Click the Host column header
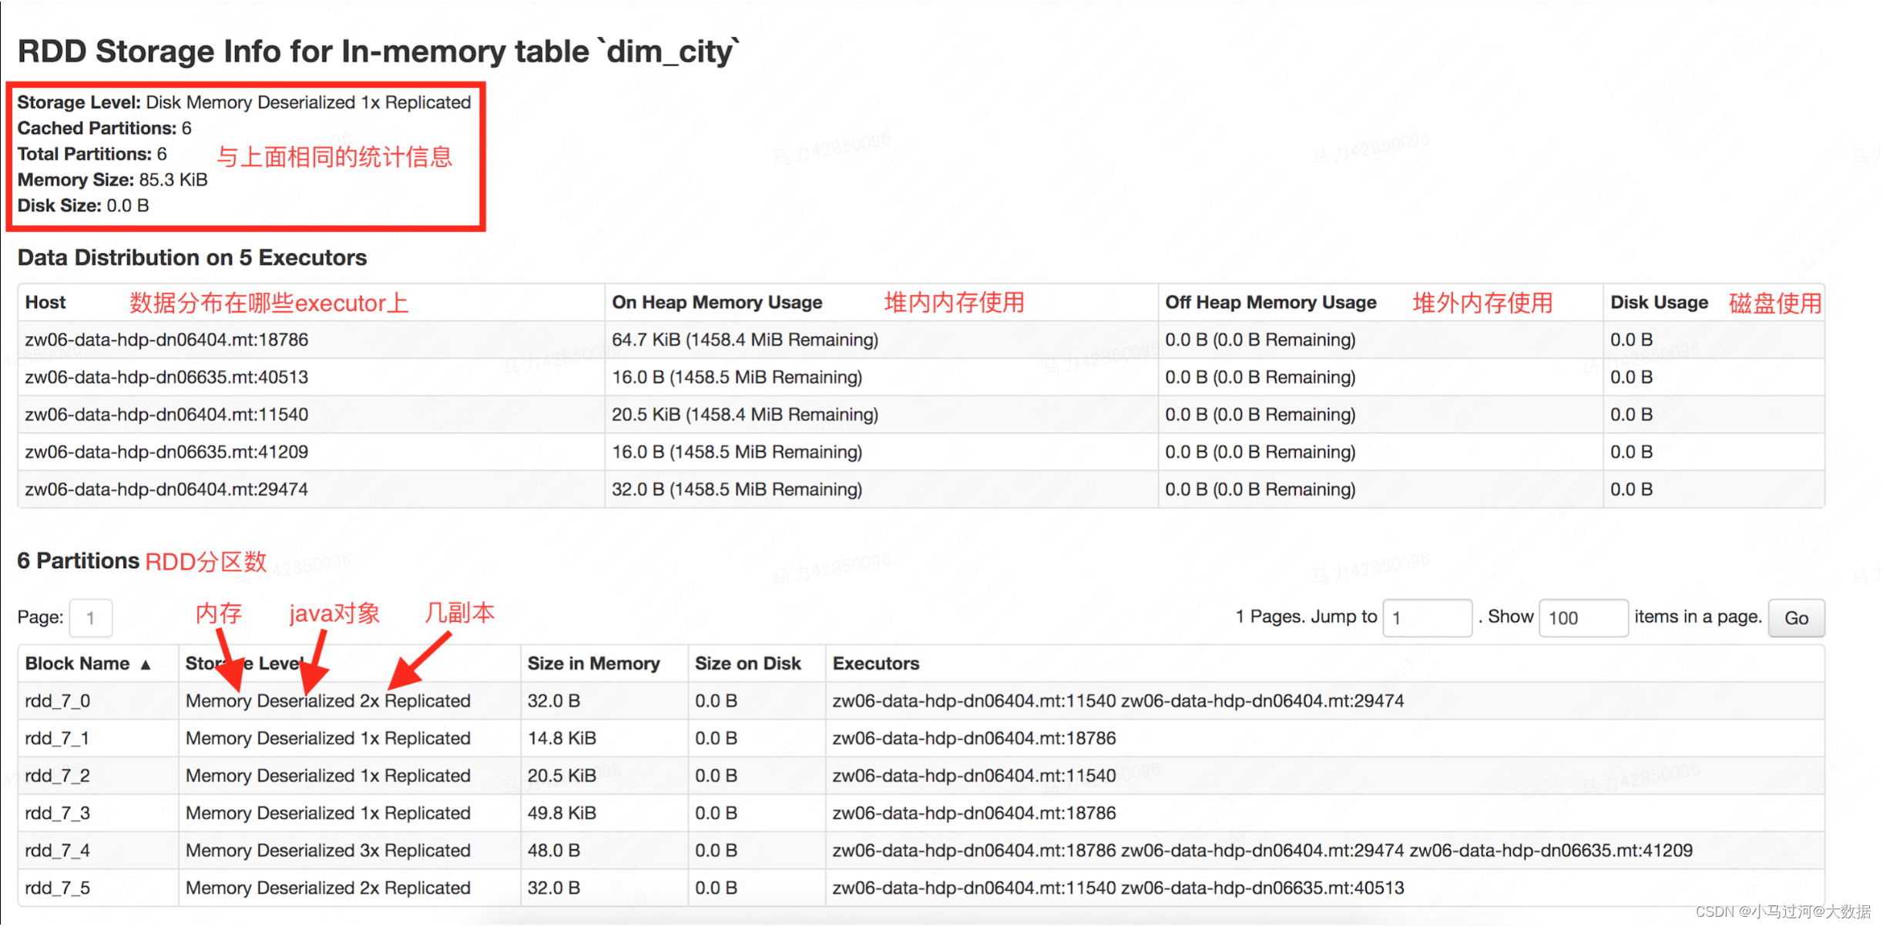1883x926 pixels. point(45,303)
